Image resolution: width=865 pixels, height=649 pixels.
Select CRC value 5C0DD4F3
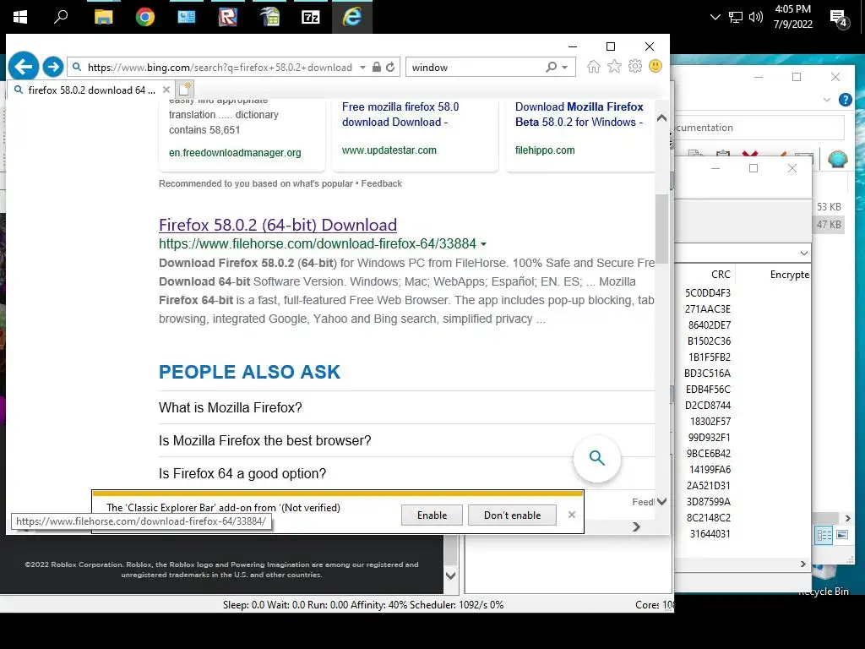tap(707, 293)
